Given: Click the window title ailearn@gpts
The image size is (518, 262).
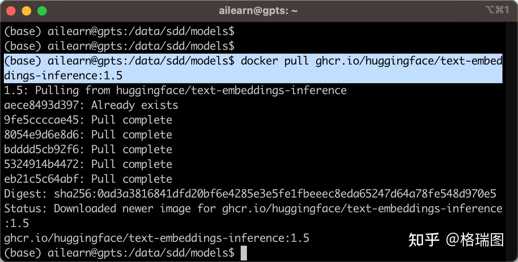Looking at the screenshot, I should (258, 11).
